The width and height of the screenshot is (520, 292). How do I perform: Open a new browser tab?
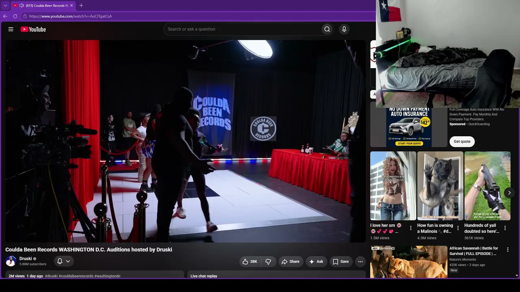(81, 6)
